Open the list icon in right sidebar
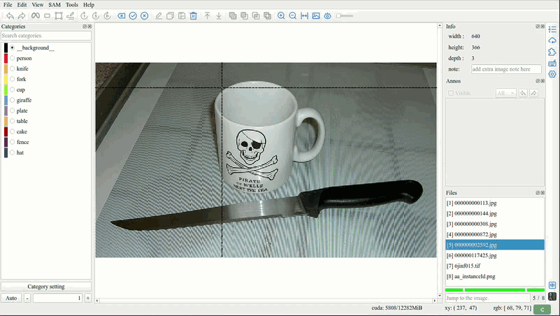 pos(552,29)
